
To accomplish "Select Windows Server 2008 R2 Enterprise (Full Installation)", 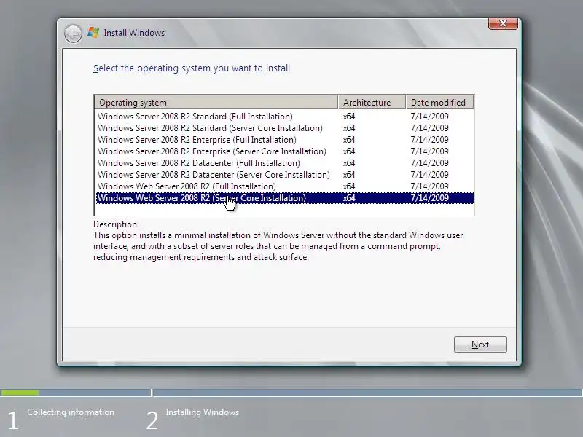I will tap(285, 140).
